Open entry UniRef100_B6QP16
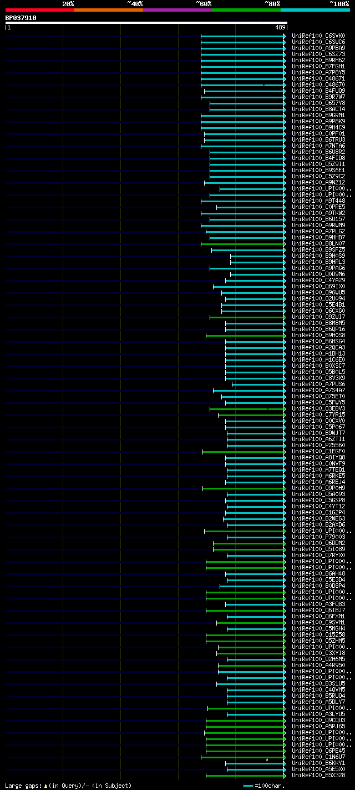Image resolution: width=355 pixels, height=790 pixels. tap(318, 329)
